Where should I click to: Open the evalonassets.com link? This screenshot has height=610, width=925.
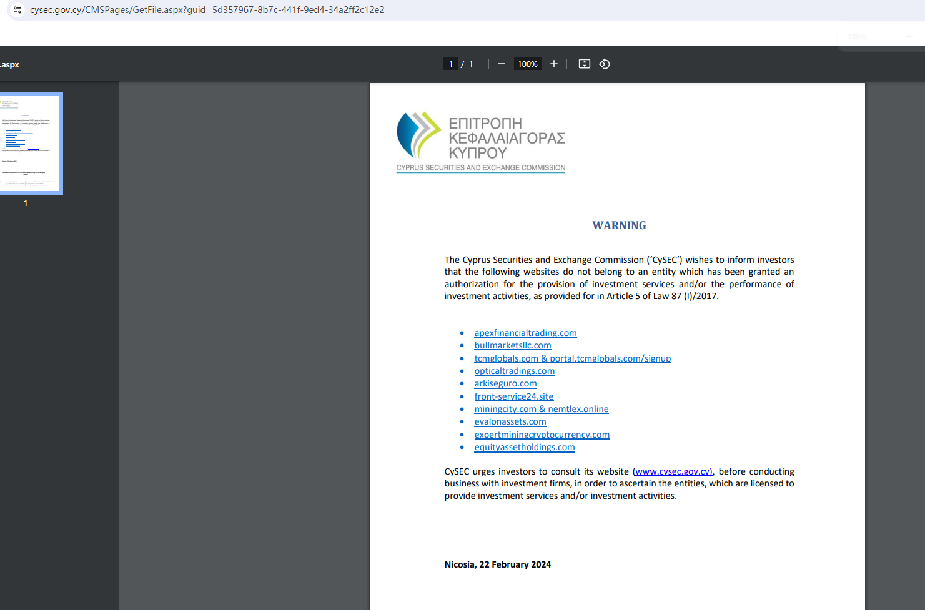[x=510, y=421]
